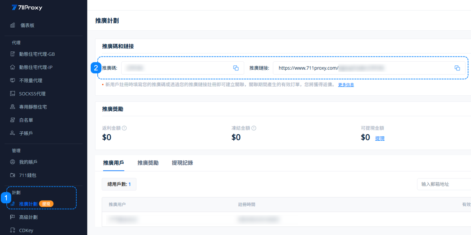
Task: Switch to 推廣獎勵 tab
Action: click(148, 163)
